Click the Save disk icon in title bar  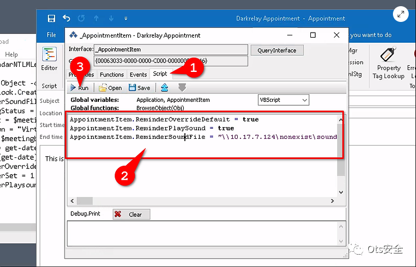tap(51, 19)
